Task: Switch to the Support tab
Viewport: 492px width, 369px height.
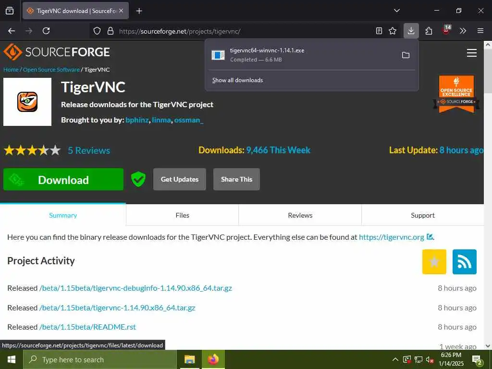Action: [x=423, y=215]
